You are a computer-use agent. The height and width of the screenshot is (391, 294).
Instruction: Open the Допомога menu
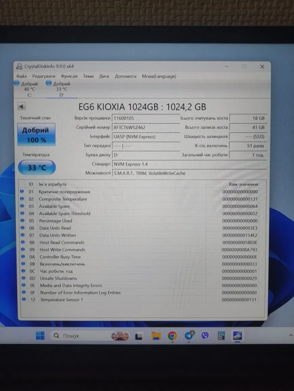coord(126,76)
